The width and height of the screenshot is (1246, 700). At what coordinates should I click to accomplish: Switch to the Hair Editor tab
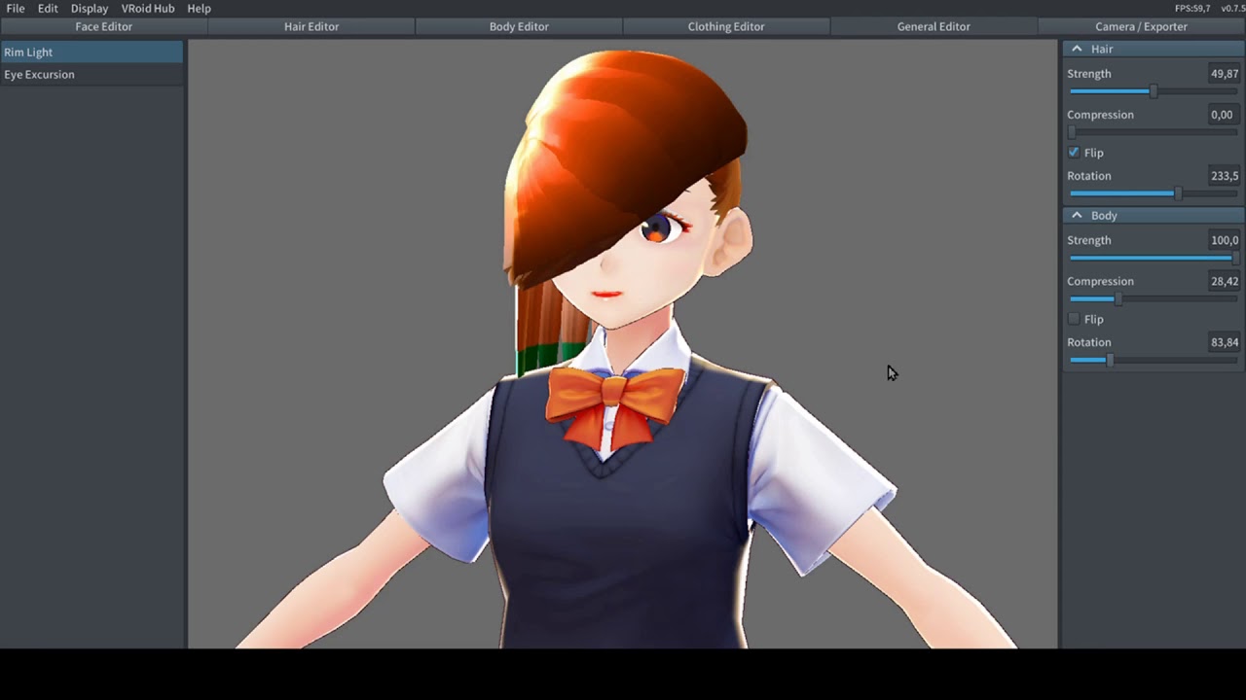tap(311, 26)
